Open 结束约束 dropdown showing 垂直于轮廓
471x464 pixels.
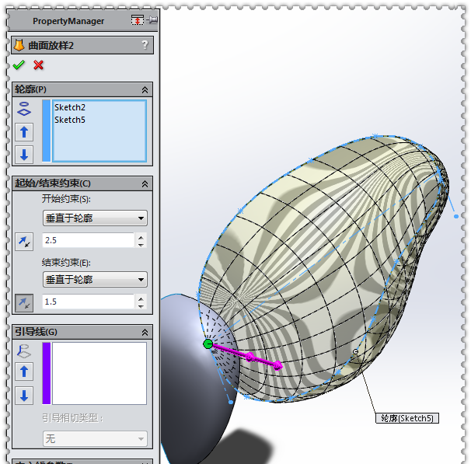(x=95, y=280)
